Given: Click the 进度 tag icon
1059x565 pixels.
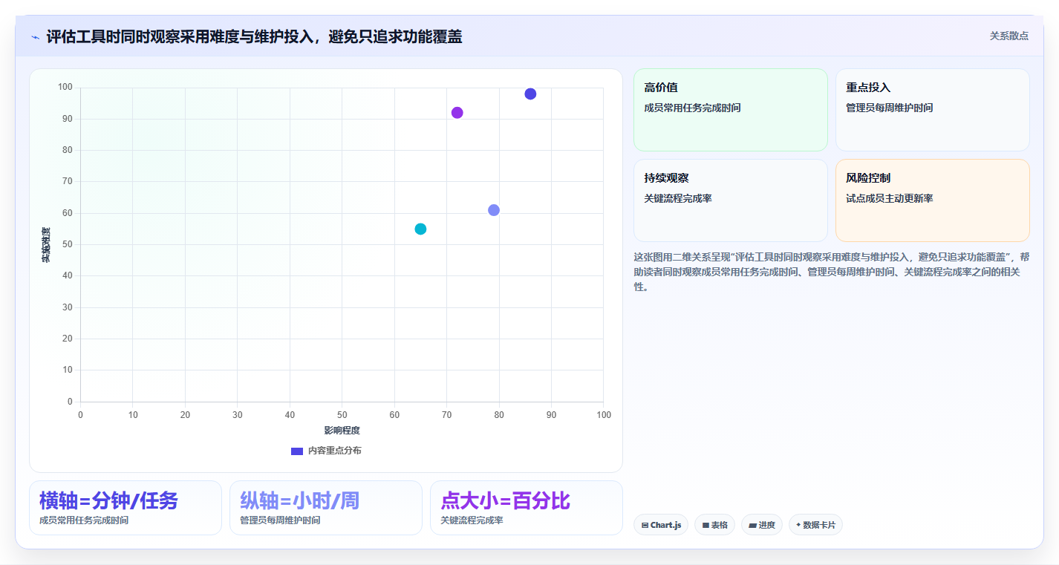Looking at the screenshot, I should click(x=752, y=525).
